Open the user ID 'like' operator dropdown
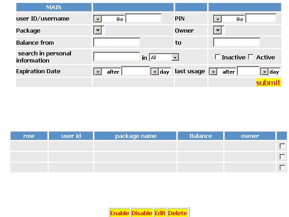The height and width of the screenshot is (217, 289). [x=98, y=19]
